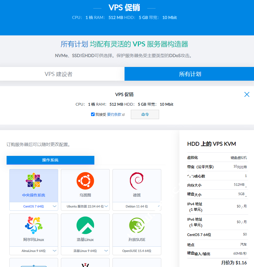This screenshot has height=267, width=254.
Task: Click the external link icon beside 要约条款
Action: [x=123, y=114]
